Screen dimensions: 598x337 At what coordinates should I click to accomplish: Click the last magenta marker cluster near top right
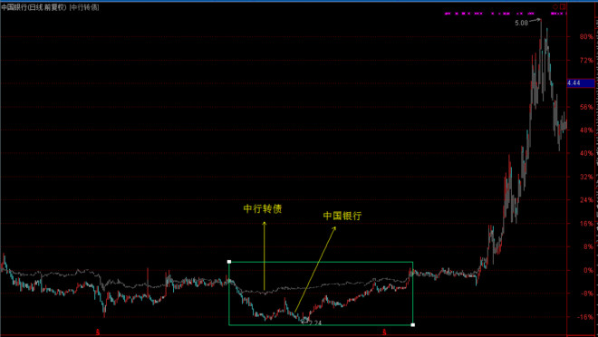click(x=559, y=14)
